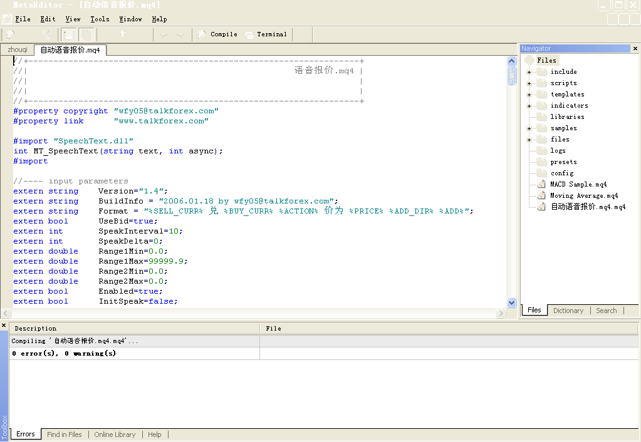Select the templates folder label
The width and height of the screenshot is (641, 442).
click(x=568, y=94)
